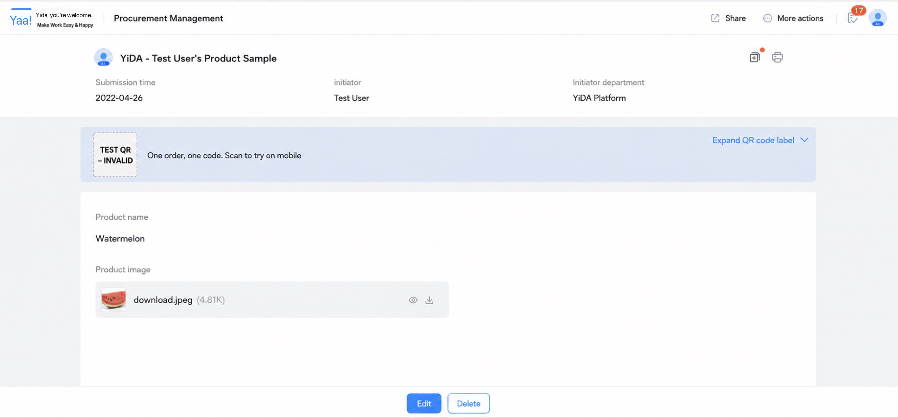Expand the QR code label chevron
The width and height of the screenshot is (898, 418).
(804, 140)
